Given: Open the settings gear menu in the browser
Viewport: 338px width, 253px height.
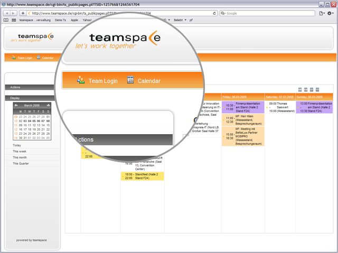Looking at the screenshot, I should coord(330,13).
